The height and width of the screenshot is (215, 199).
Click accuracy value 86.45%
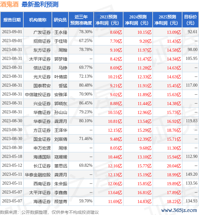(x=86, y=103)
